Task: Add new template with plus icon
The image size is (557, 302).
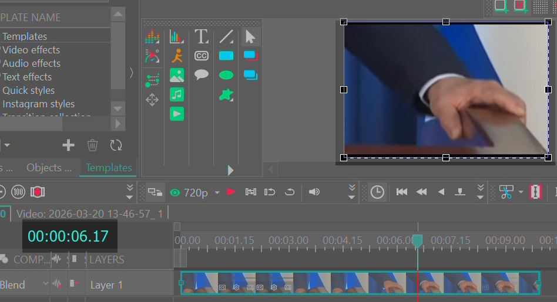Action: coord(68,145)
